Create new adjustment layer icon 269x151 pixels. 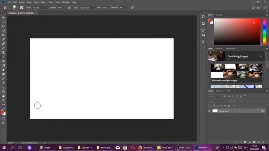[x=250, y=142]
